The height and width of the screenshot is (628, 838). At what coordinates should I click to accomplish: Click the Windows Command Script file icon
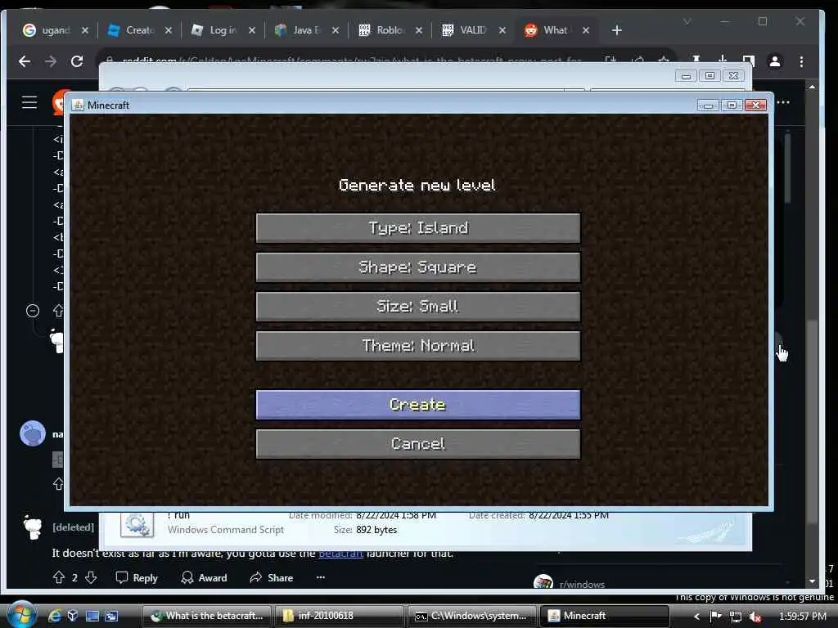(x=137, y=524)
